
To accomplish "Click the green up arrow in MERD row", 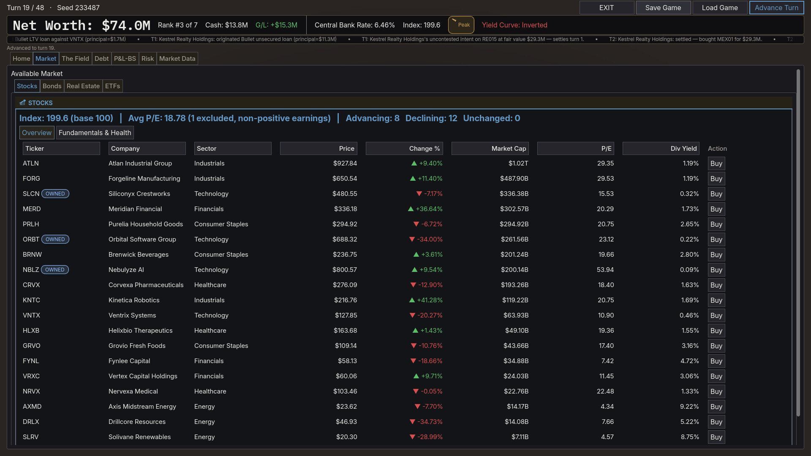I will point(411,209).
